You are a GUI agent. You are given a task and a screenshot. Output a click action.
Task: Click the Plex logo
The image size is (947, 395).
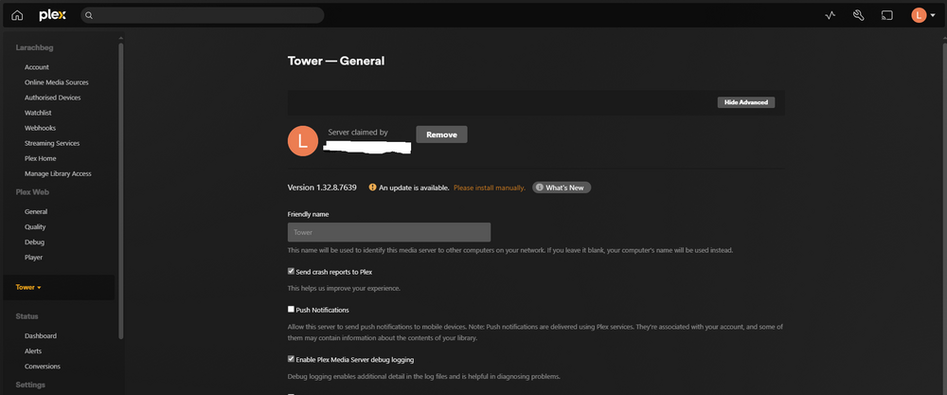coord(52,16)
